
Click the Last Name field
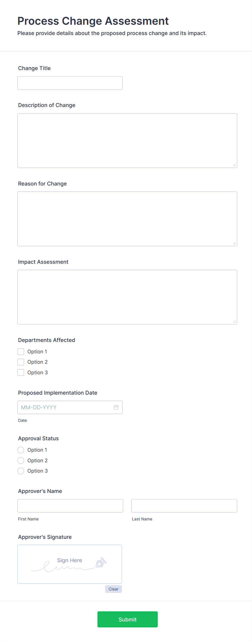click(184, 505)
